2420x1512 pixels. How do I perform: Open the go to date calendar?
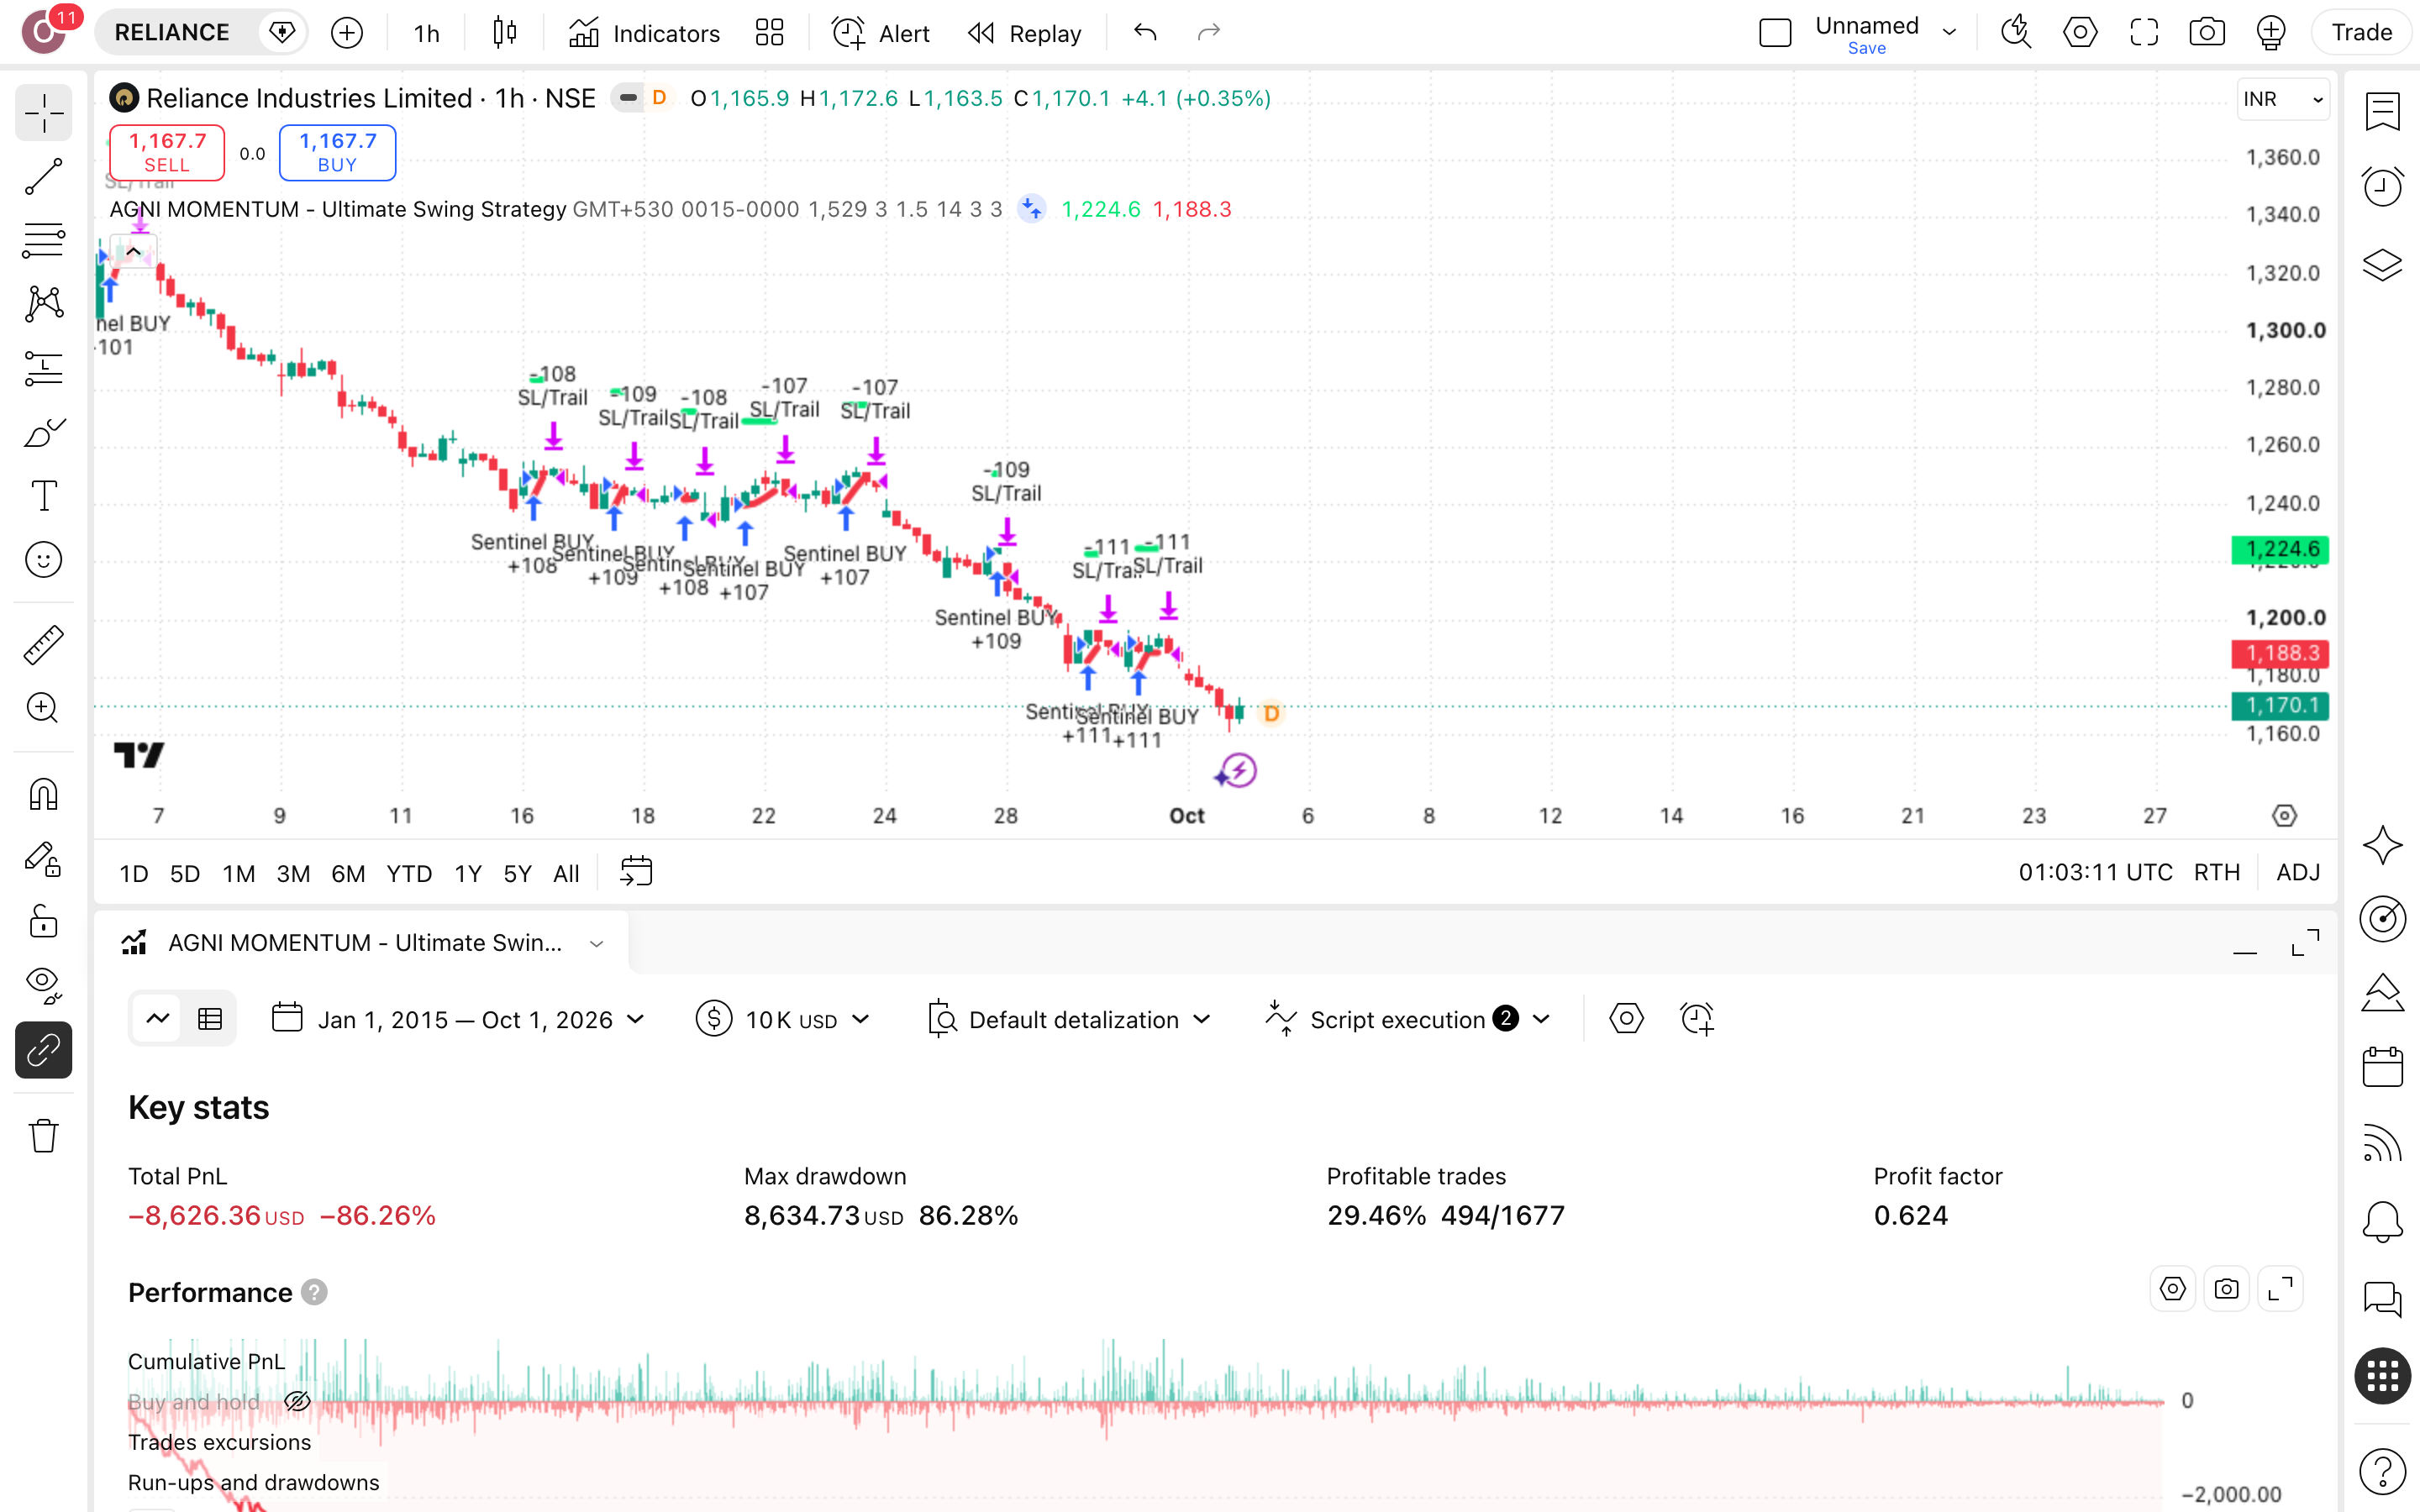[x=636, y=871]
